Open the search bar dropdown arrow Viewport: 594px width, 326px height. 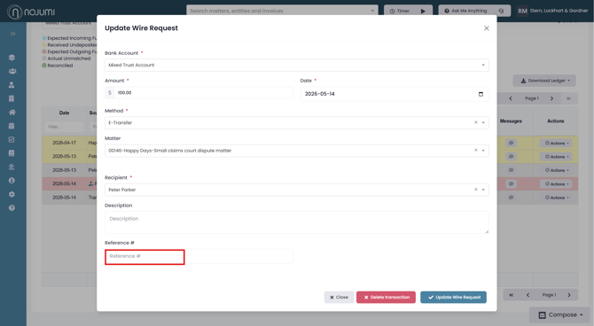point(372,11)
